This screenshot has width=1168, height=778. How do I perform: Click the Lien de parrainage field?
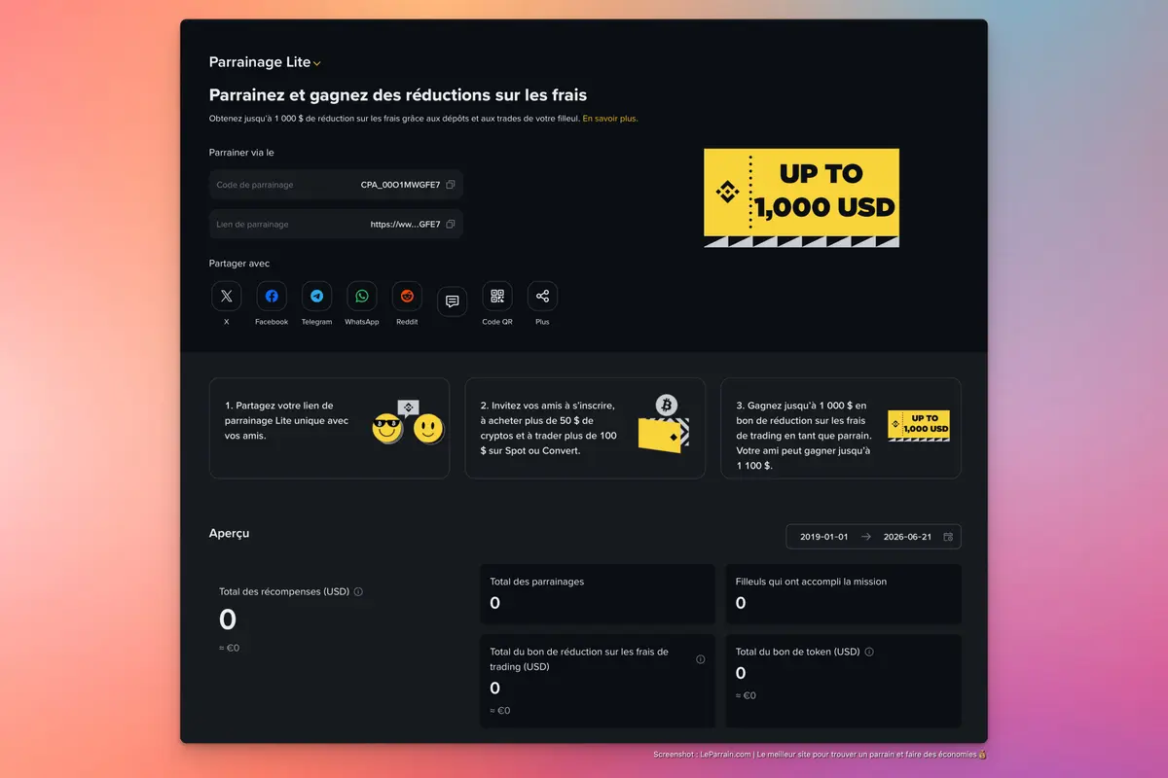pyautogui.click(x=336, y=224)
